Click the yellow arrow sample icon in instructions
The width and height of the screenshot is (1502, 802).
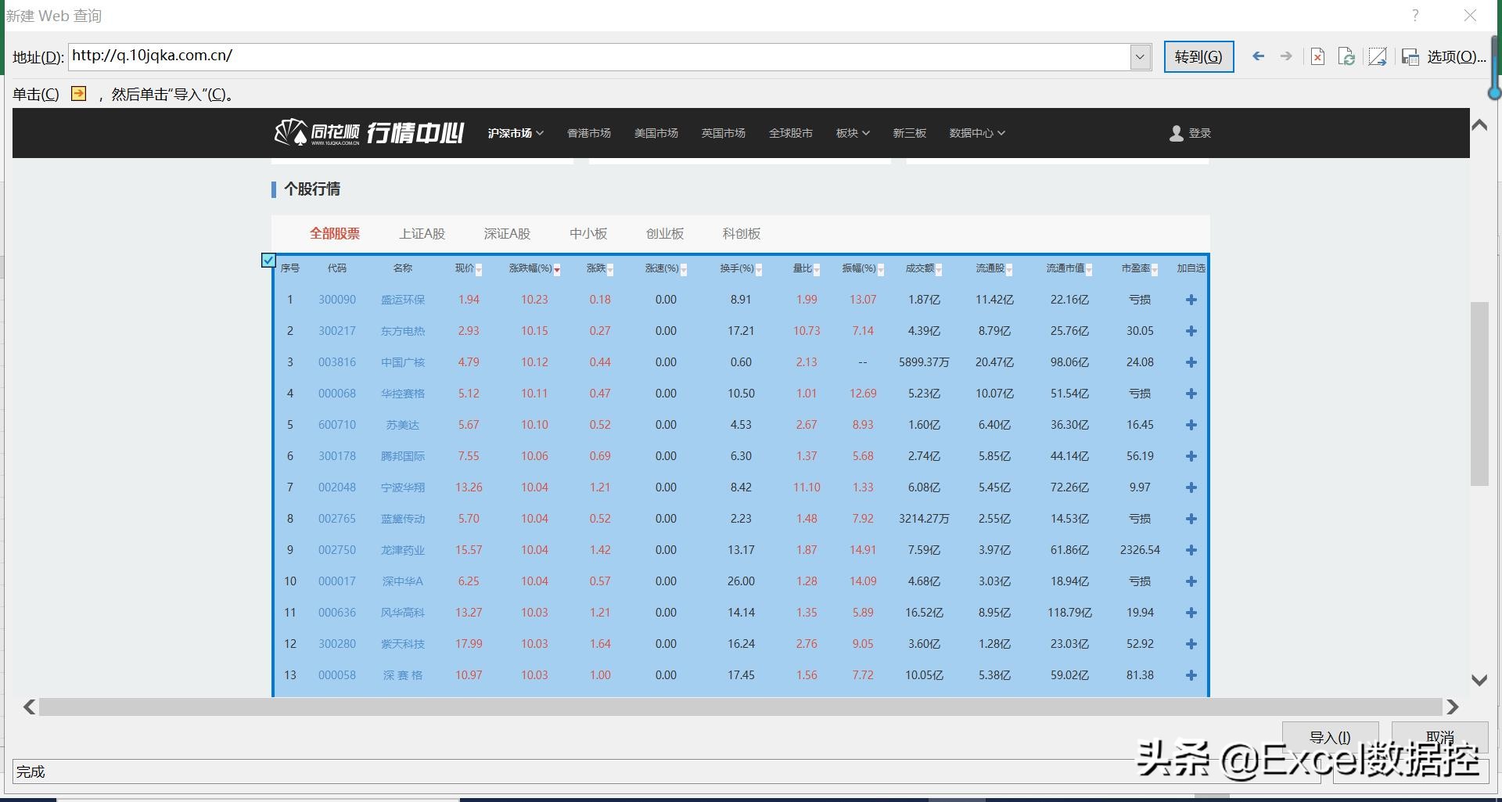click(78, 94)
